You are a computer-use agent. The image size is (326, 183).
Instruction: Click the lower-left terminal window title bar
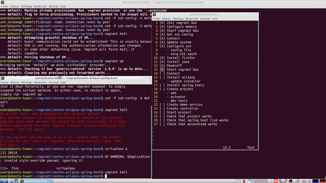tap(76, 78)
